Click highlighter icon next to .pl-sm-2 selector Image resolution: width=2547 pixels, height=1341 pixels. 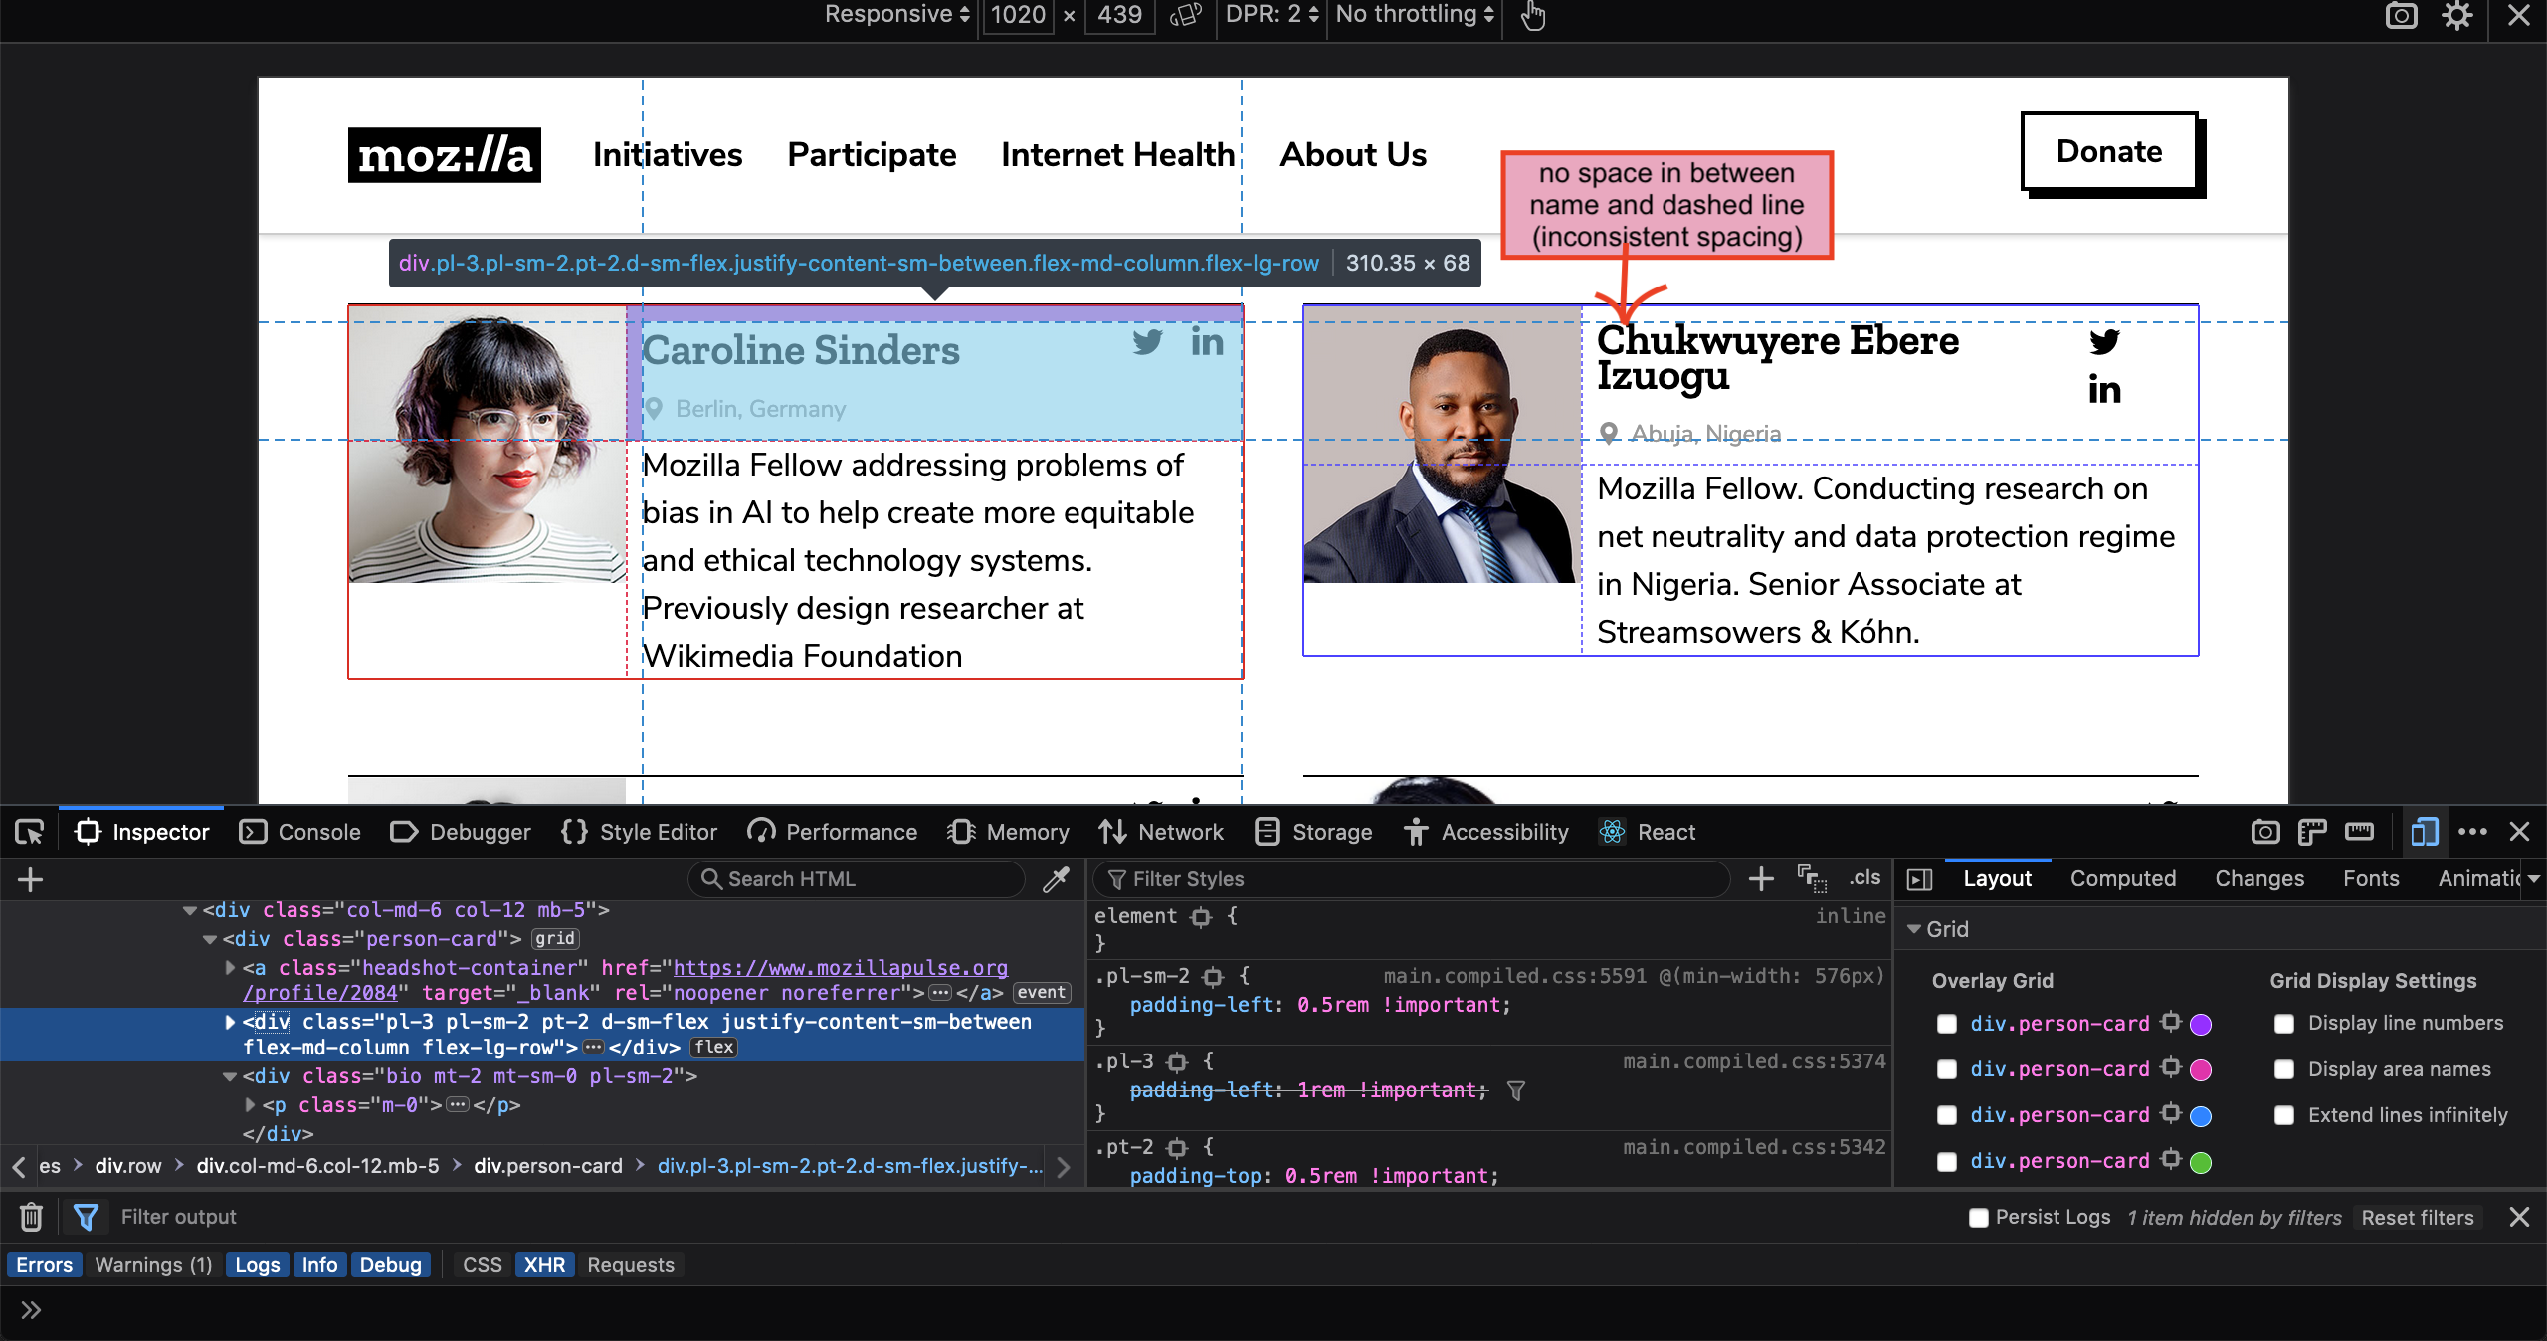coord(1213,977)
